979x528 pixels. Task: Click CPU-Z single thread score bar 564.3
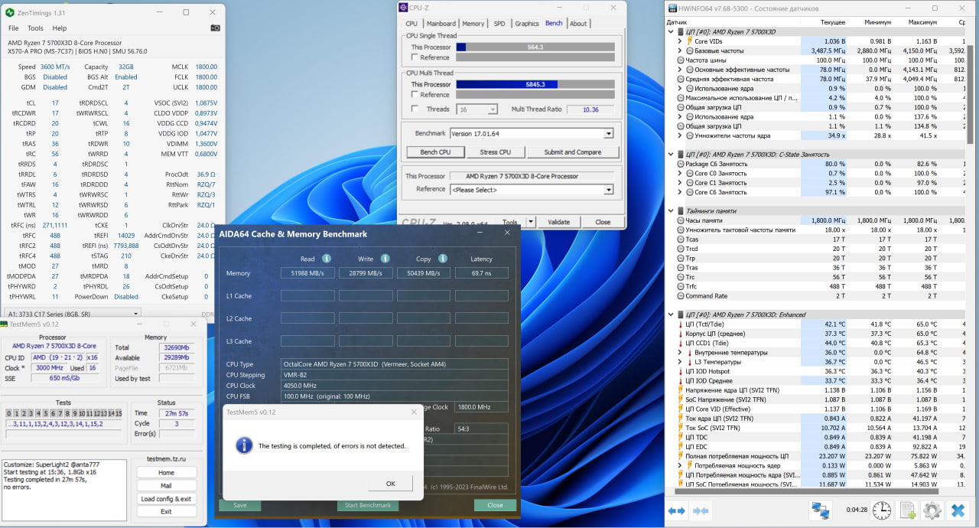pyautogui.click(x=535, y=47)
